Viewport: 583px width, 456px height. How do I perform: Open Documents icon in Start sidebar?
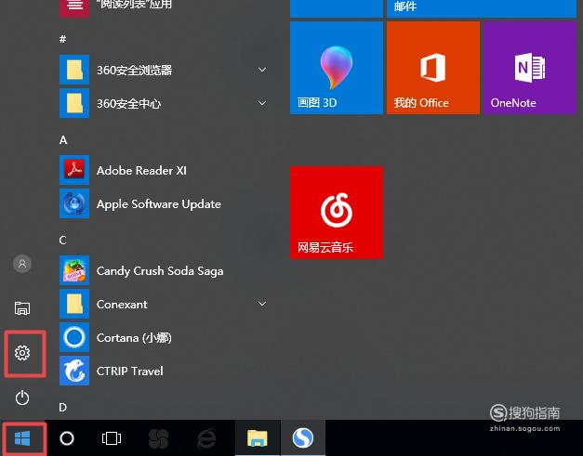coord(22,307)
